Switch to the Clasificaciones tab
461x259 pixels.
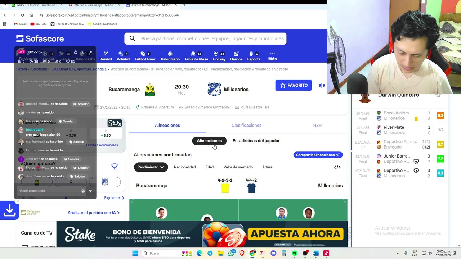click(x=246, y=125)
